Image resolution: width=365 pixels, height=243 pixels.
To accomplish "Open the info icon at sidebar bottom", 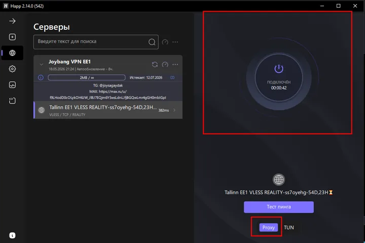I will click(12, 235).
